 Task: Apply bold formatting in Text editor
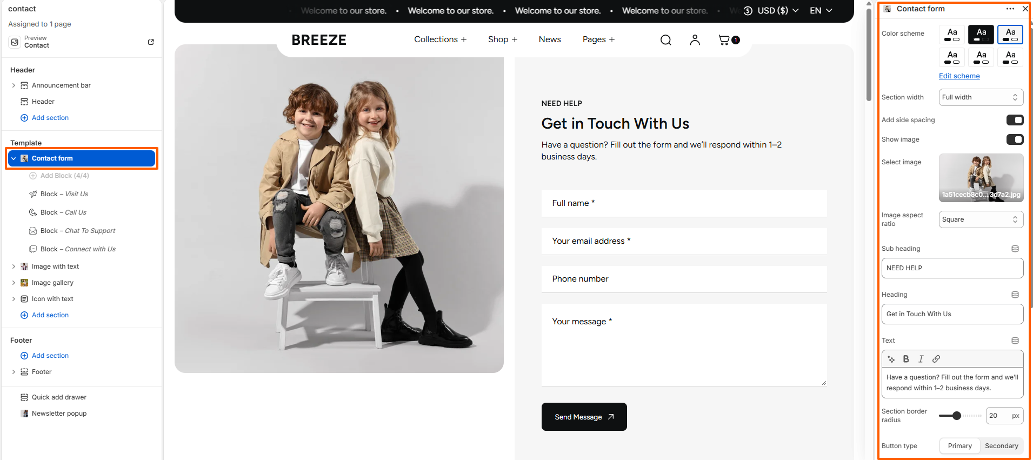pyautogui.click(x=906, y=359)
